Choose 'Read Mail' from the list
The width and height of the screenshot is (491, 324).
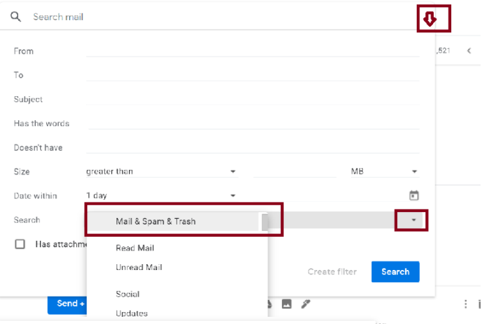135,248
